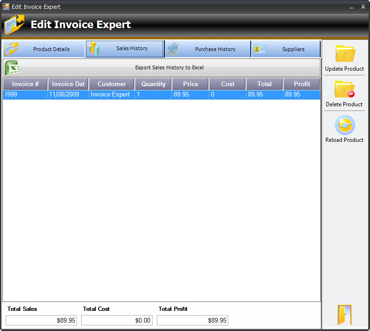Click the exit door icon
This screenshot has width=370, height=331.
[345, 315]
